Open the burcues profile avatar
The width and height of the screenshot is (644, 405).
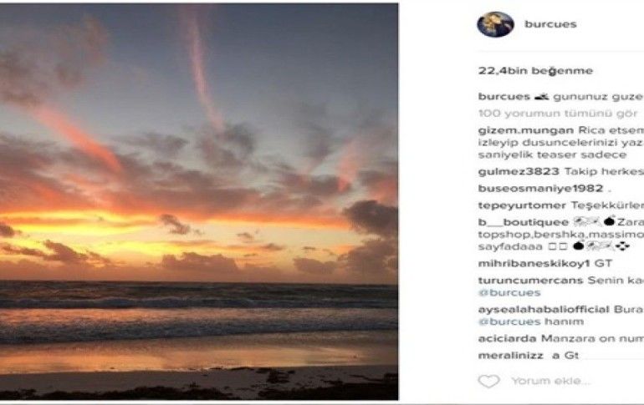click(x=494, y=25)
